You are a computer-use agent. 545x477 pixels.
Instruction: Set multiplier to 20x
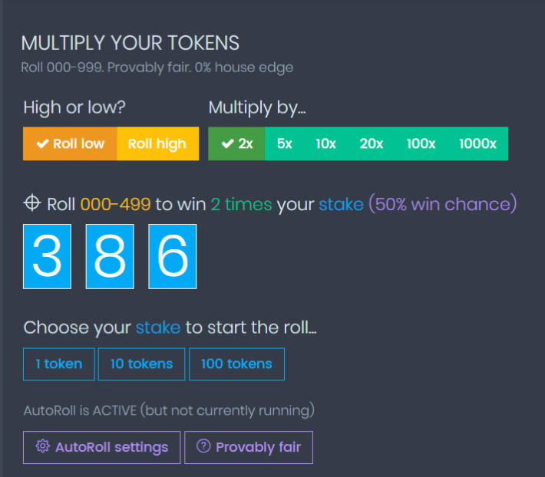(372, 143)
